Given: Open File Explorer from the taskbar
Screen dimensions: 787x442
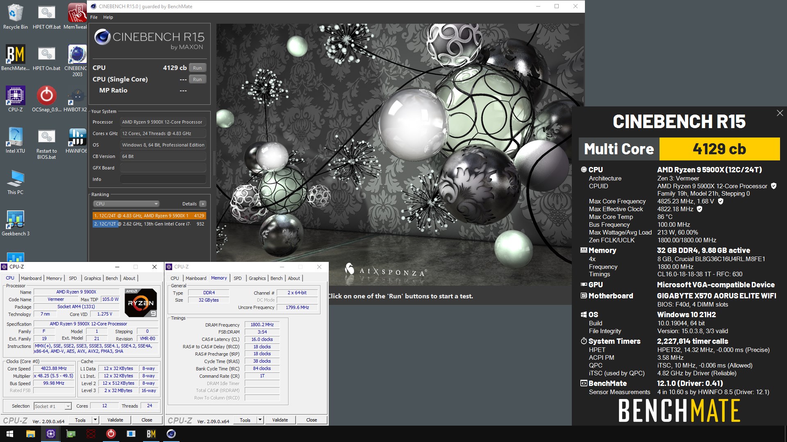Looking at the screenshot, I should tap(30, 434).
